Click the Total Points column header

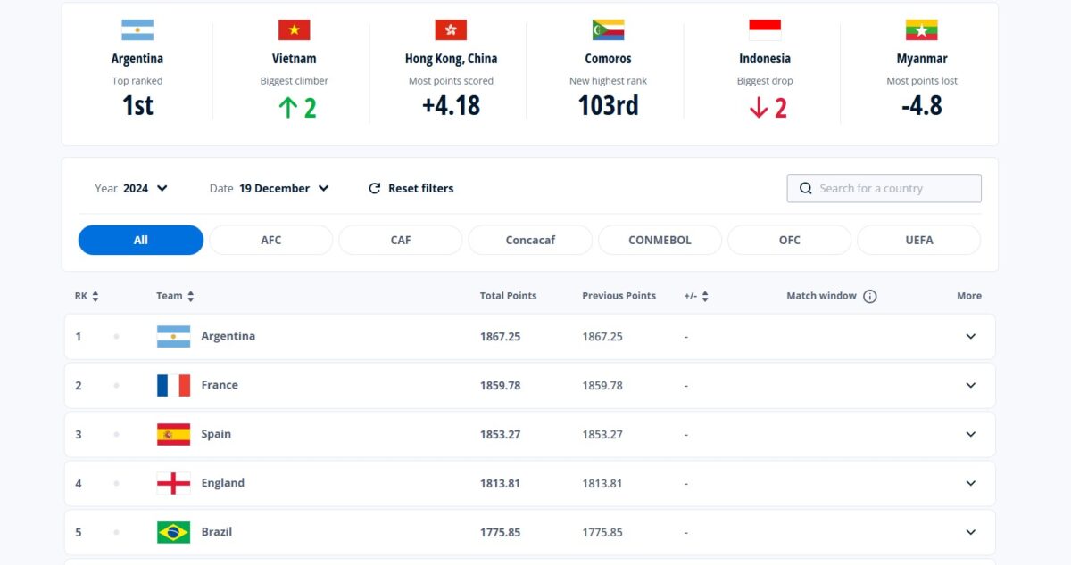click(x=509, y=296)
